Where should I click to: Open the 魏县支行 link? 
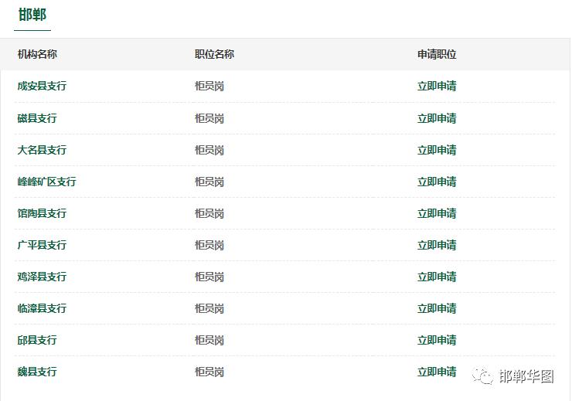pyautogui.click(x=37, y=372)
